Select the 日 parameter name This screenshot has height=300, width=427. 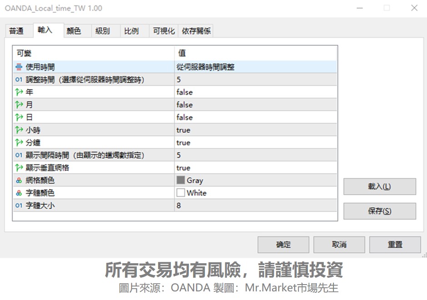click(29, 117)
